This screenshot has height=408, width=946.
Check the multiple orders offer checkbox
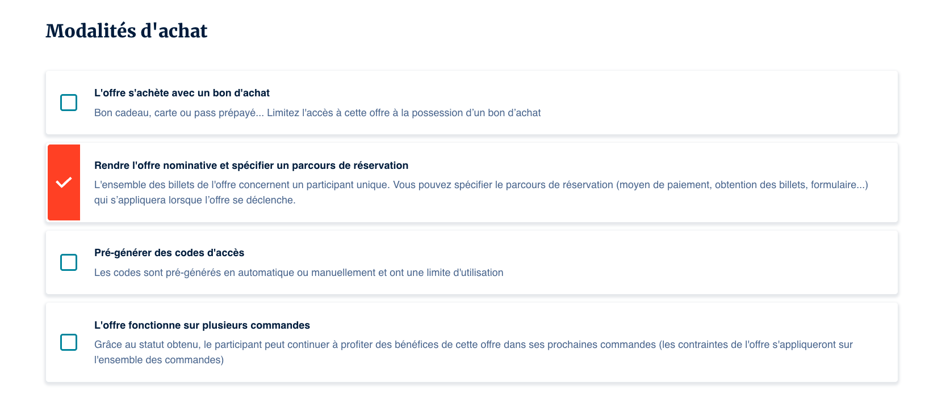click(69, 342)
